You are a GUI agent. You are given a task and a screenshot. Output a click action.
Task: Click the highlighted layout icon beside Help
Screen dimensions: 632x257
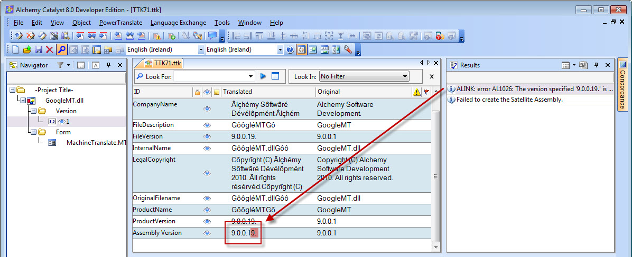[x=302, y=50]
